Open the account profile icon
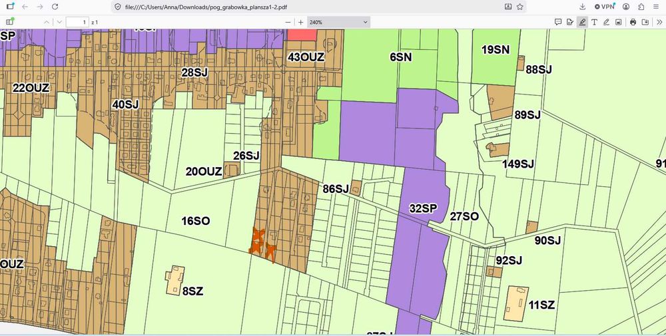 [626, 7]
